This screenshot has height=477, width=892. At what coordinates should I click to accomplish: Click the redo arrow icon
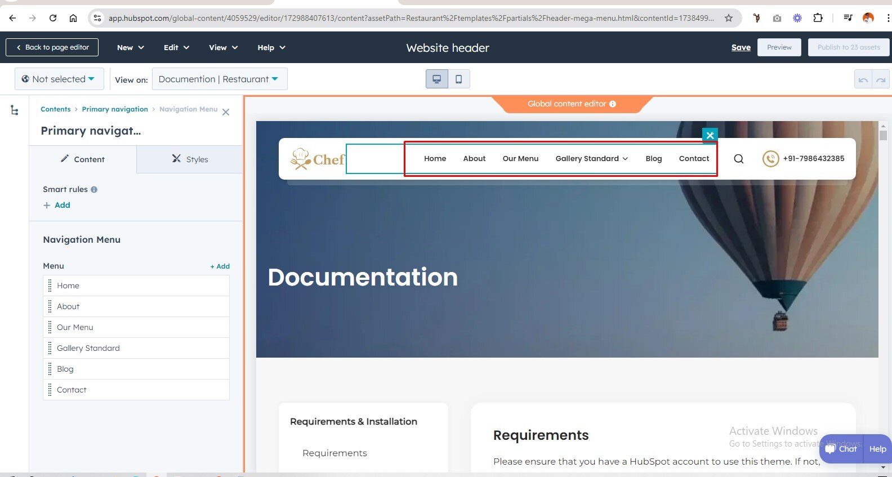coord(881,80)
